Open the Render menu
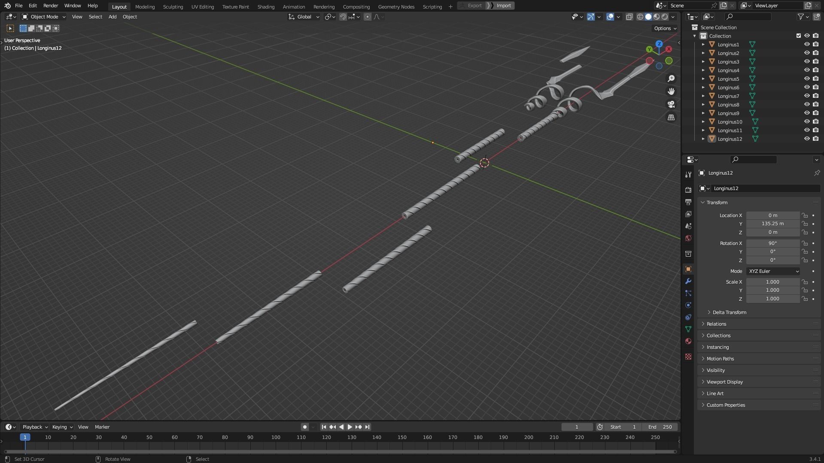824x463 pixels. tap(51, 6)
